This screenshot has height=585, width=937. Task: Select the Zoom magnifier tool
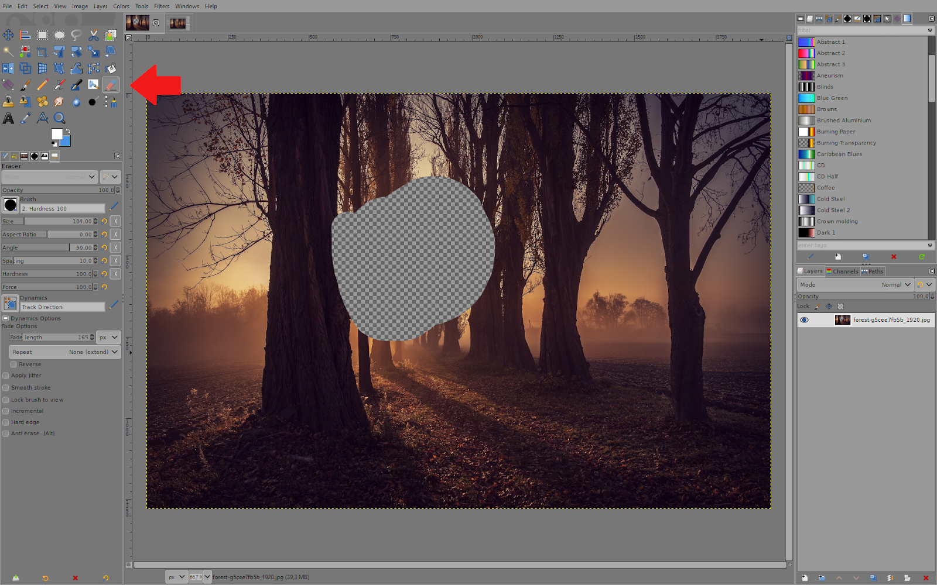(59, 119)
